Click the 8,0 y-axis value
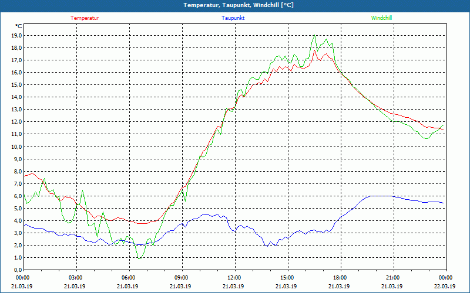 [18, 171]
